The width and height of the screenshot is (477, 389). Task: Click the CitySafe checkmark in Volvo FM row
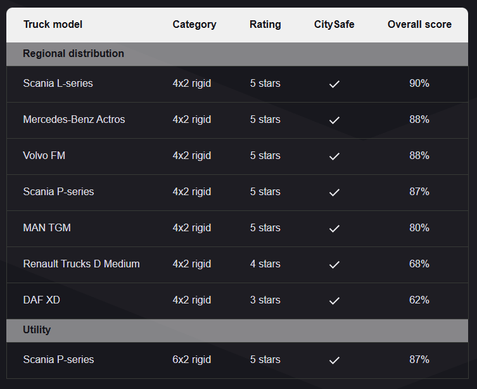(x=334, y=156)
